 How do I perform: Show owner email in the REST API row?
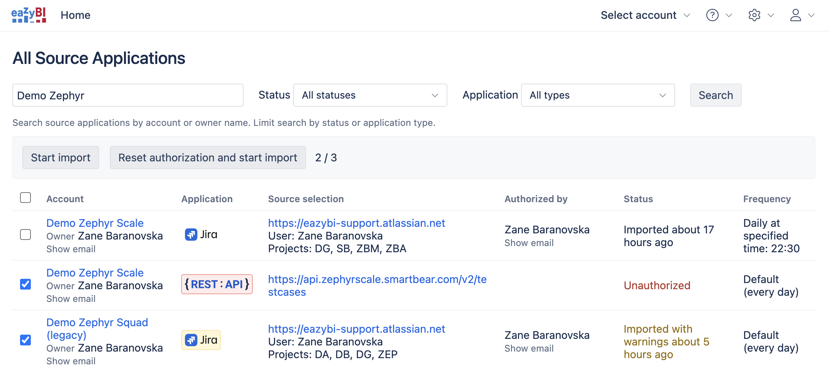(71, 299)
